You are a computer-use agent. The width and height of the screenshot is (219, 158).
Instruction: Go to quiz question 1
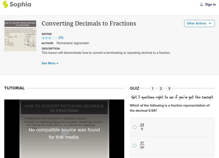click(x=152, y=88)
